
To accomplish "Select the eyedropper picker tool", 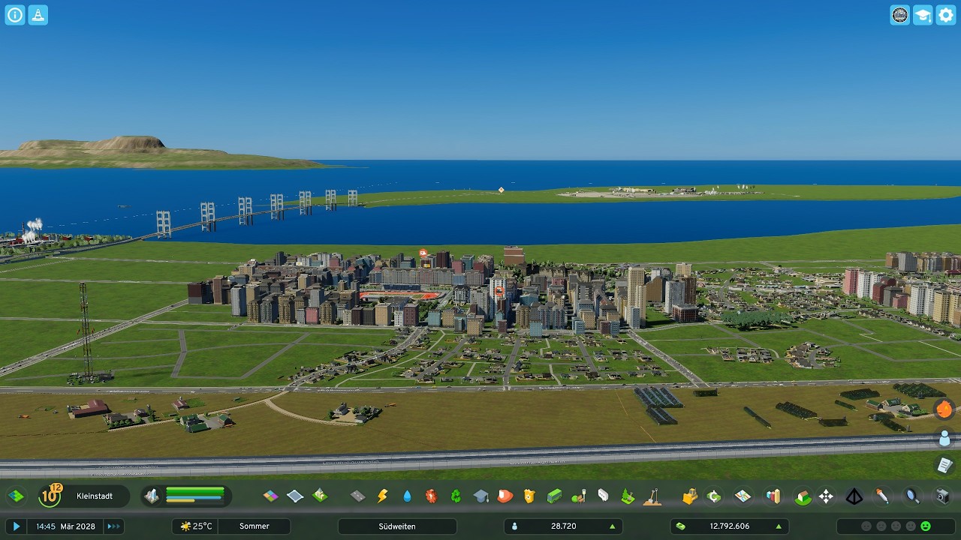I will tap(882, 496).
